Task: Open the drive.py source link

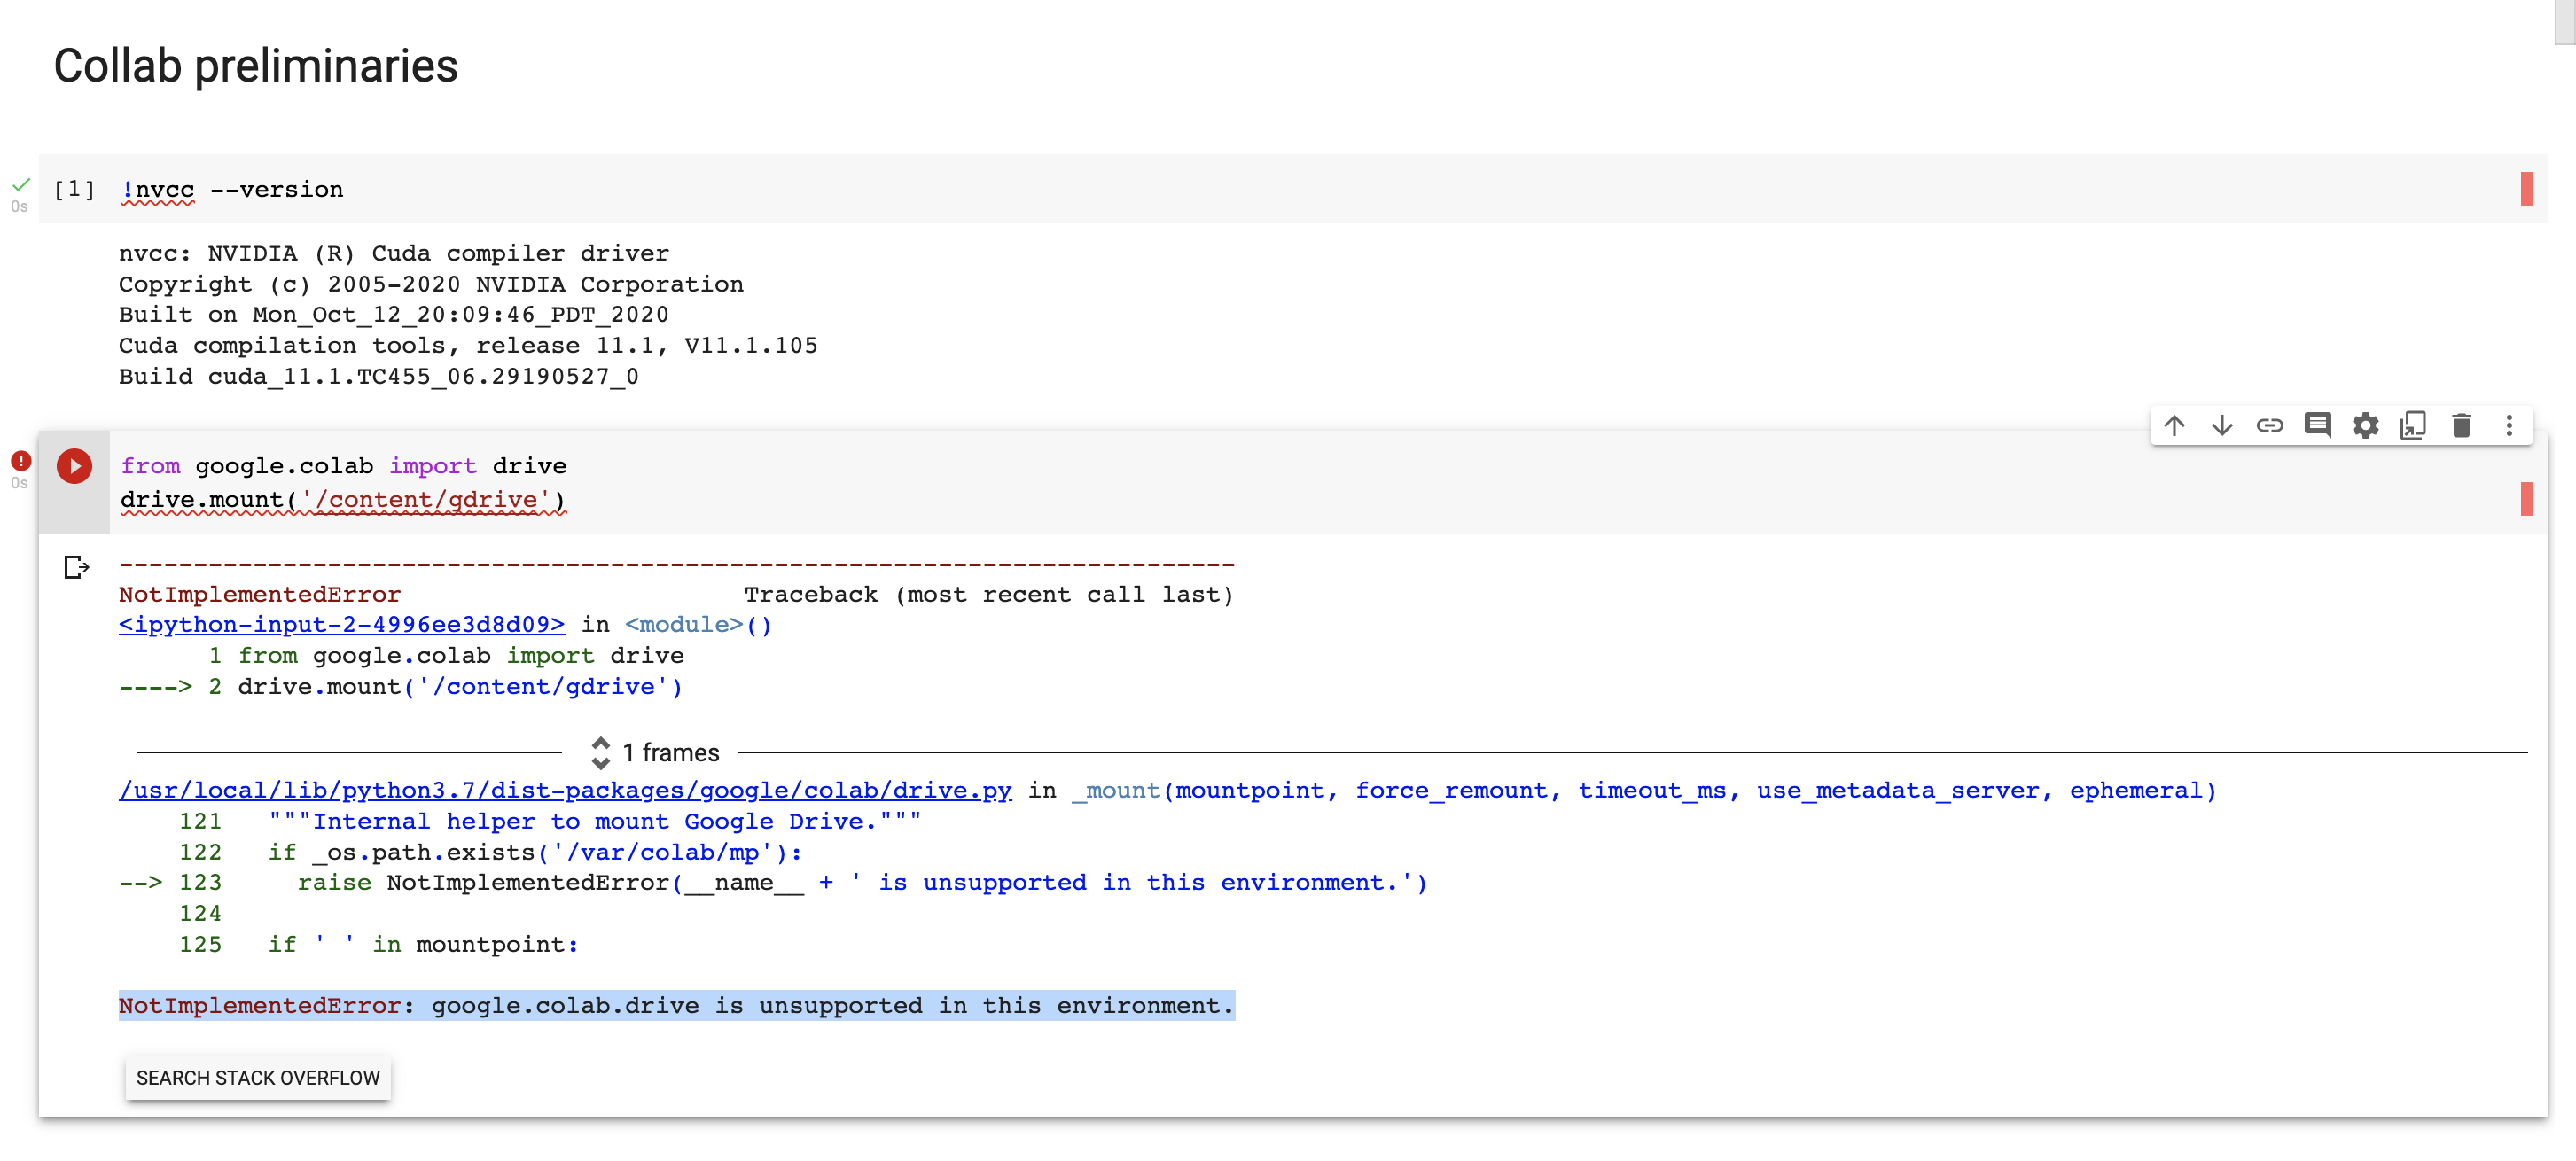Action: pos(565,790)
